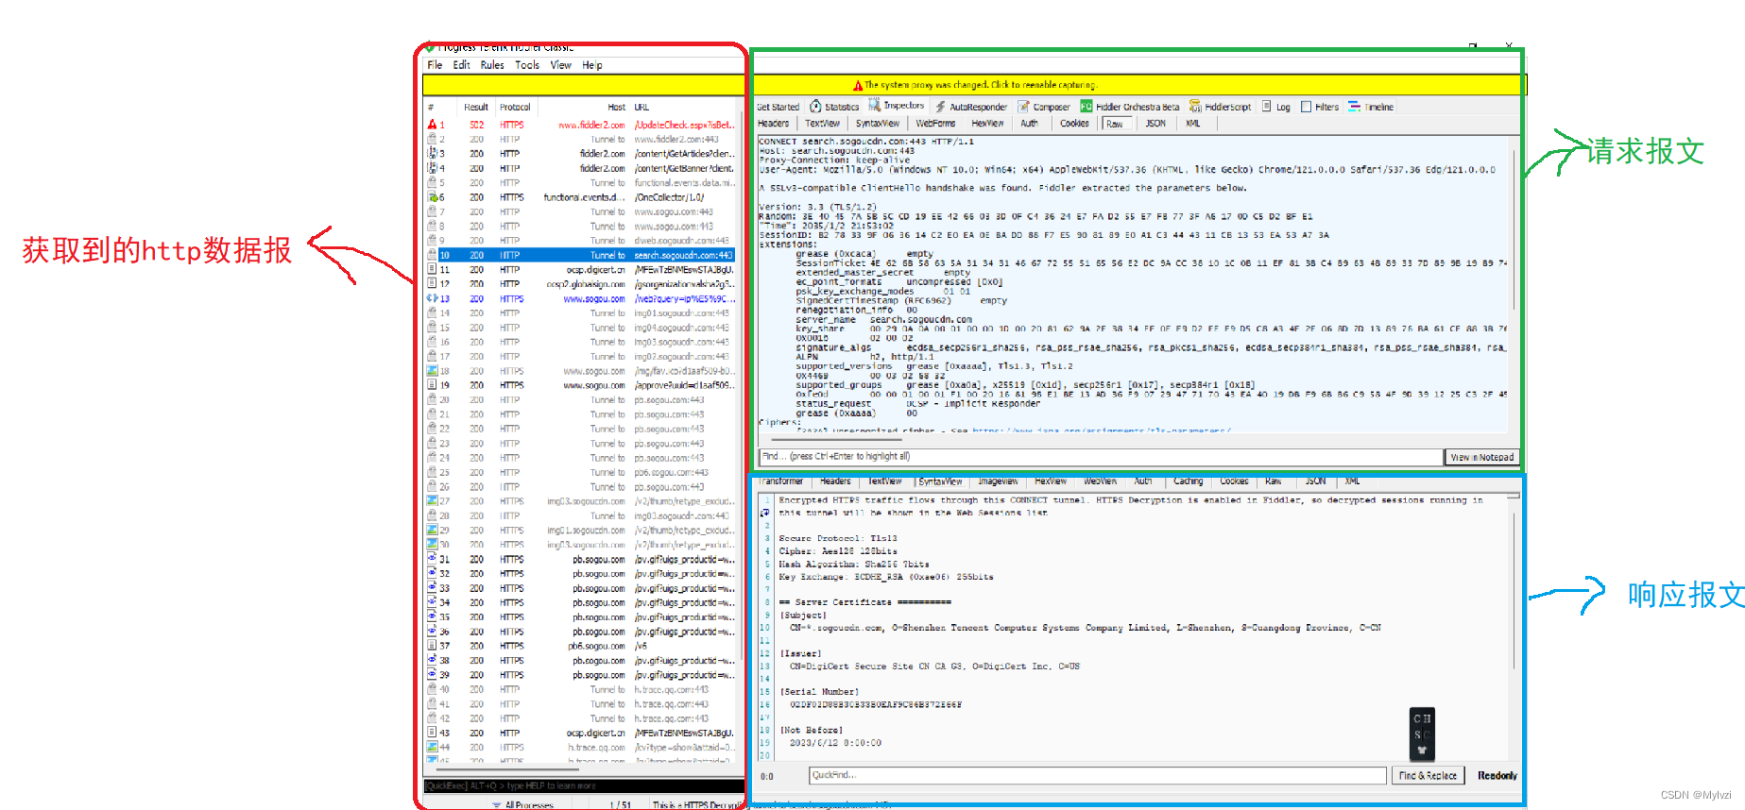Click View in Notepad button
Image resolution: width=1745 pixels, height=810 pixels.
click(x=1482, y=457)
